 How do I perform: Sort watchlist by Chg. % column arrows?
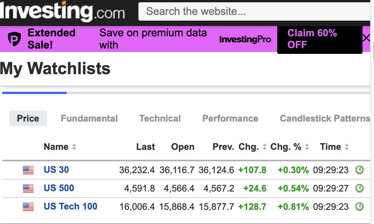click(x=307, y=147)
